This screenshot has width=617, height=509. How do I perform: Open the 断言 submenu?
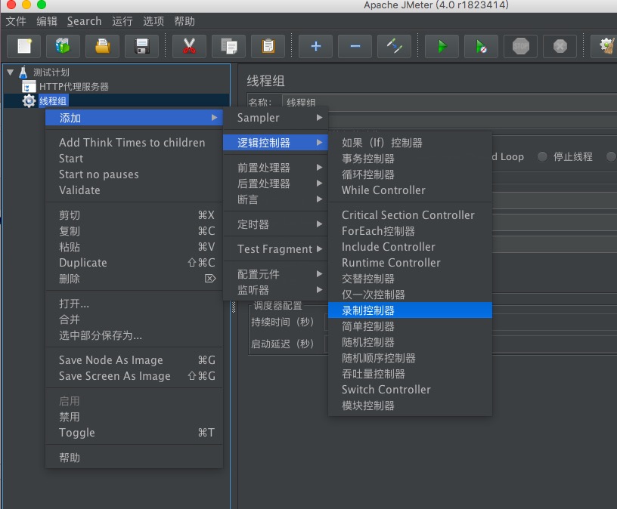tap(275, 199)
